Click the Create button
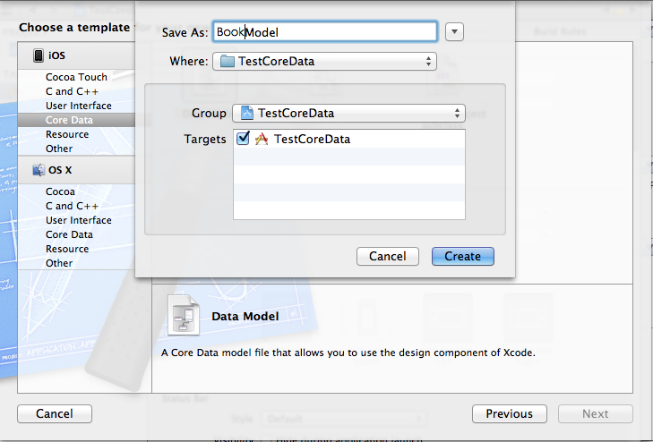Image resolution: width=653 pixels, height=442 pixels. click(x=463, y=256)
